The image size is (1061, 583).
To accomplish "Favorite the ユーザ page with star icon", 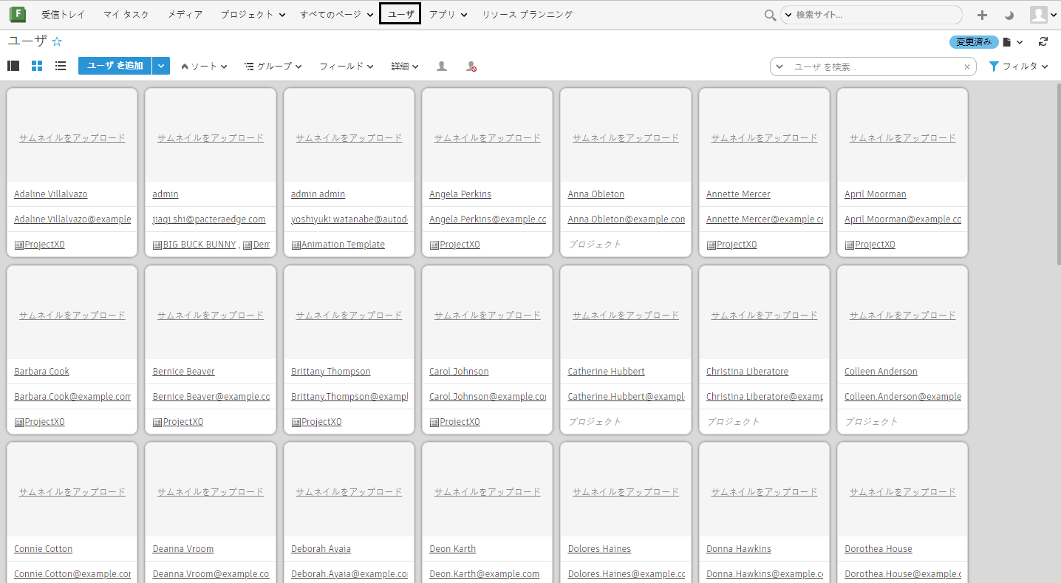I will pos(57,42).
